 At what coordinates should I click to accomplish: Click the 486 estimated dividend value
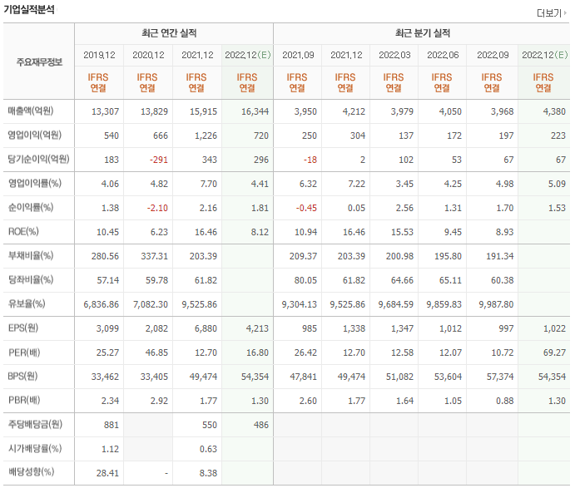261,426
